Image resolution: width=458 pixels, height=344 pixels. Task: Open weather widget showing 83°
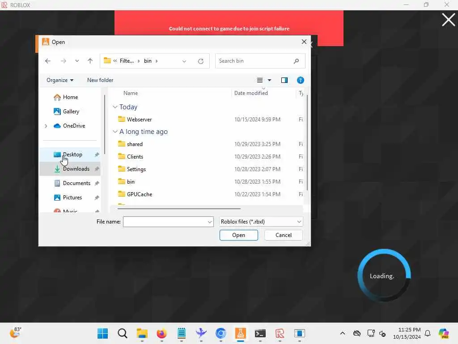15,333
